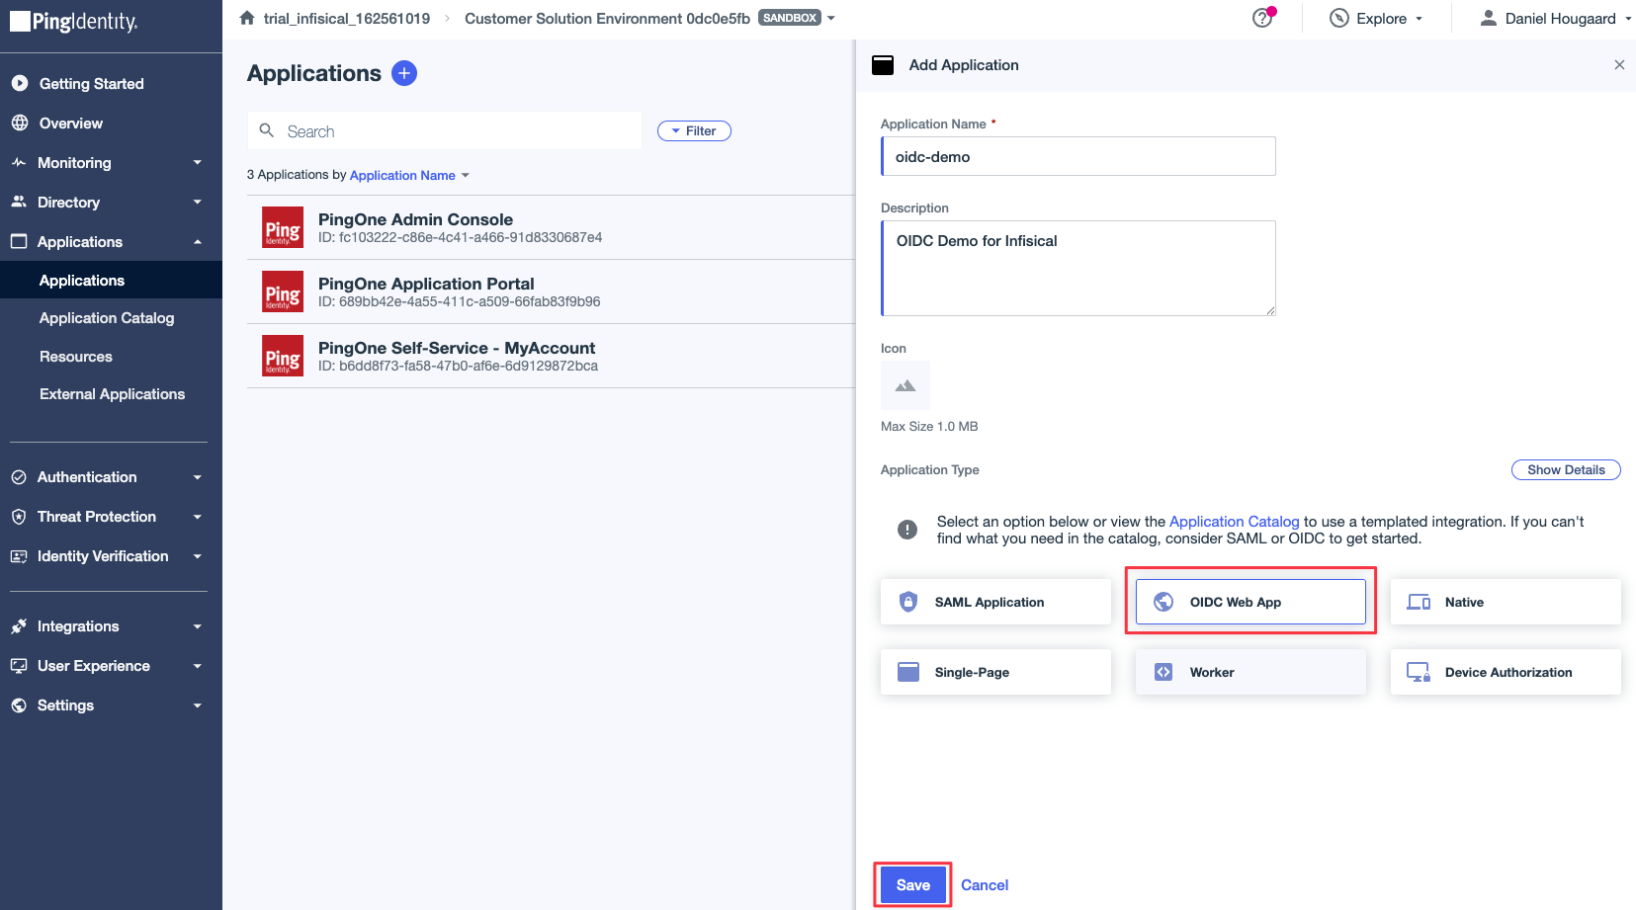1636x910 pixels.
Task: Click the PingOne Application Portal Ping icon
Action: (283, 291)
